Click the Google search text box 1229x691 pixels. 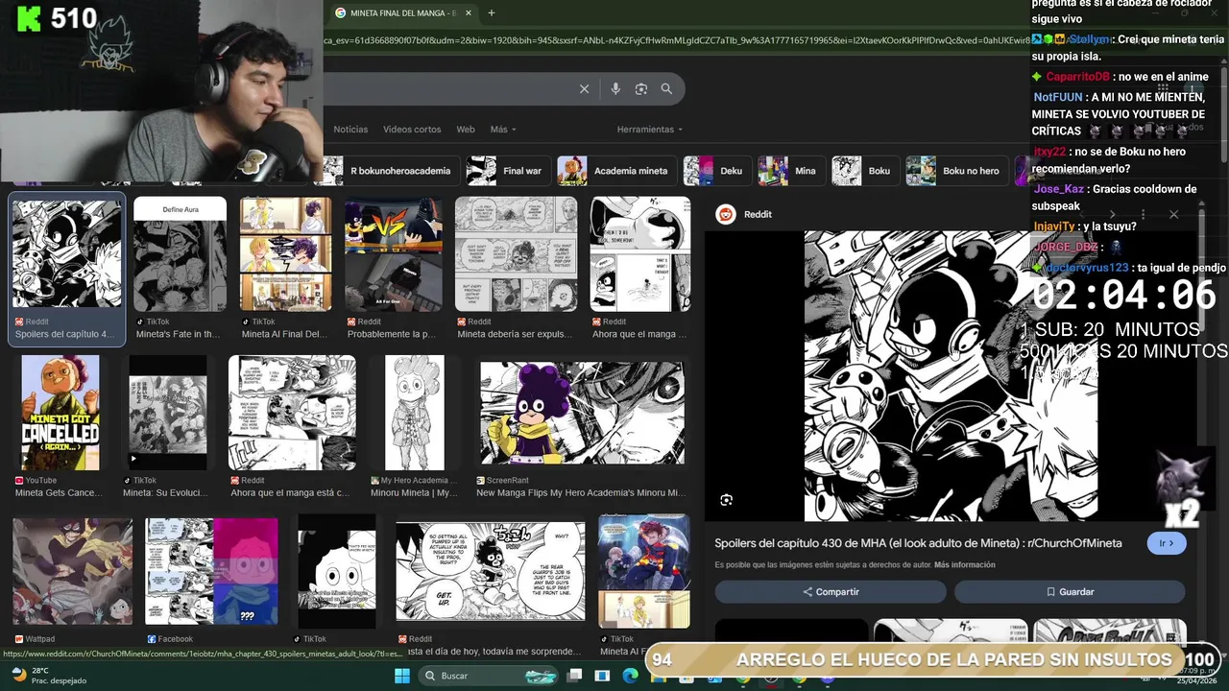(x=449, y=89)
